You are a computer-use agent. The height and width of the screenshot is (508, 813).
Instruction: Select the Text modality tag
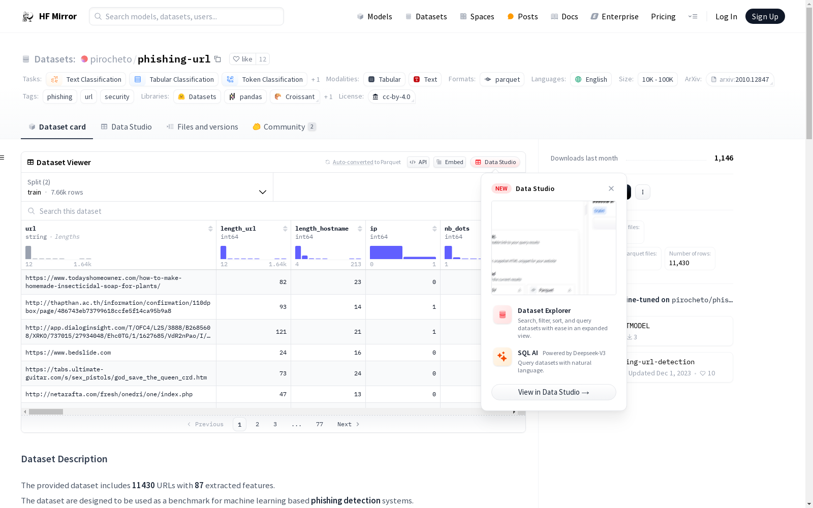(425, 79)
